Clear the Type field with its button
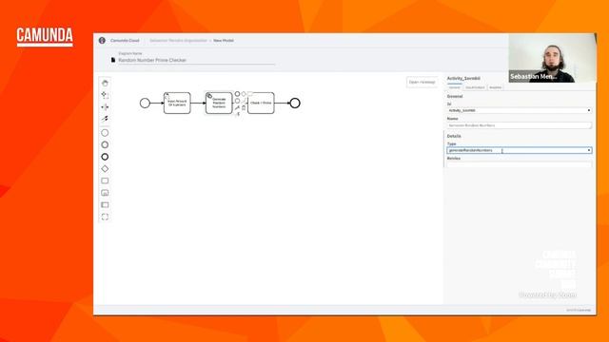Image resolution: width=609 pixels, height=342 pixels. click(589, 150)
